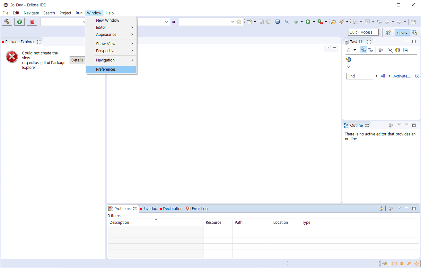Click the Previous Annotation icon
Image resolution: width=421 pixels, height=268 pixels.
pos(367,22)
